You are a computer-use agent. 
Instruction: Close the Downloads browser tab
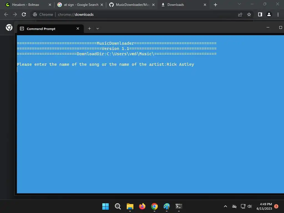[x=205, y=5]
